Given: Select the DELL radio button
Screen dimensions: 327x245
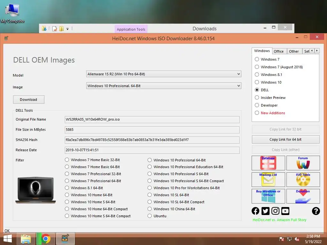Looking at the screenshot, I should click(x=257, y=90).
